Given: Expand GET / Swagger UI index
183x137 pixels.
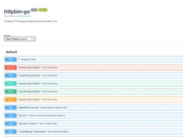Looking at the screenshot, I should 94,59.
